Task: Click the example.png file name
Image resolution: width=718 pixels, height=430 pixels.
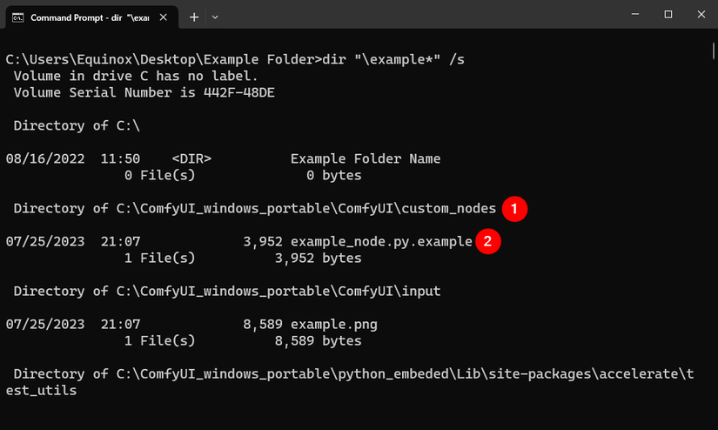Action: (334, 325)
